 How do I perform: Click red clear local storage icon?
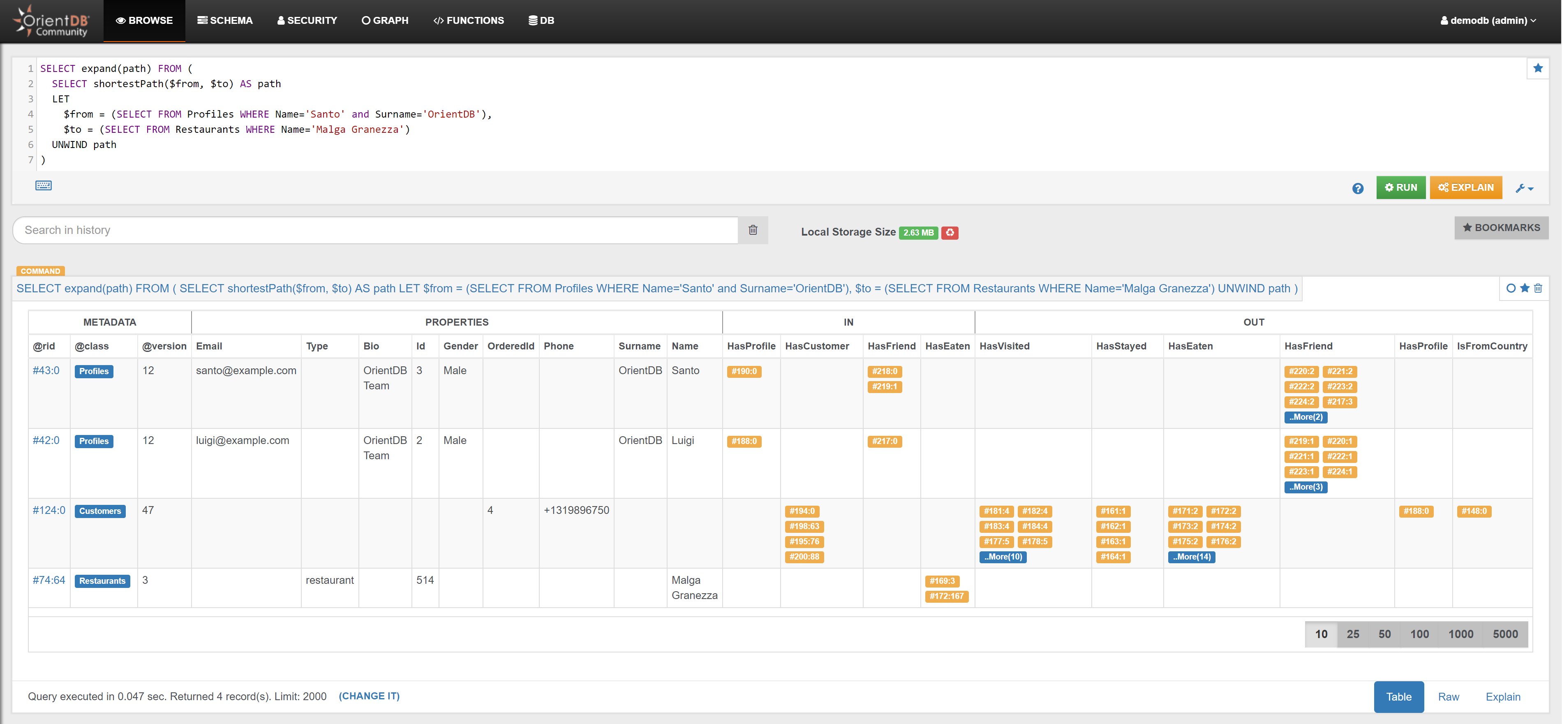pyautogui.click(x=950, y=233)
